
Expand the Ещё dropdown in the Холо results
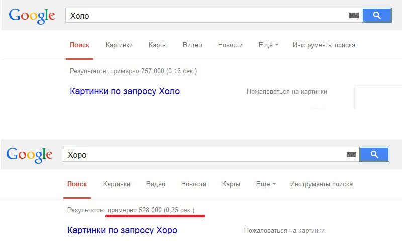(x=268, y=45)
